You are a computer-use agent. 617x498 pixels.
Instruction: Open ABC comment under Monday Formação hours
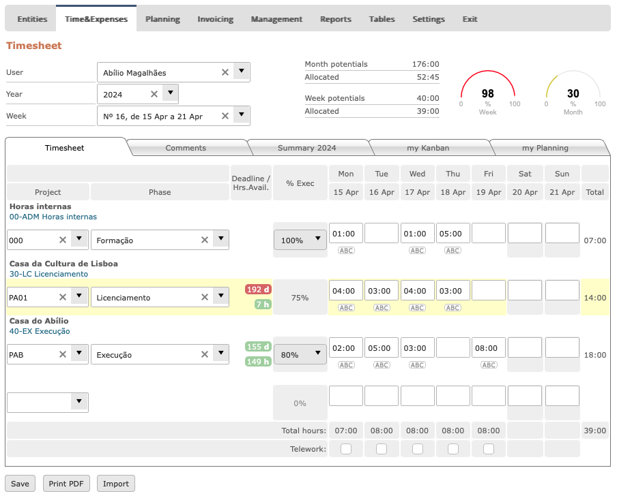point(346,251)
